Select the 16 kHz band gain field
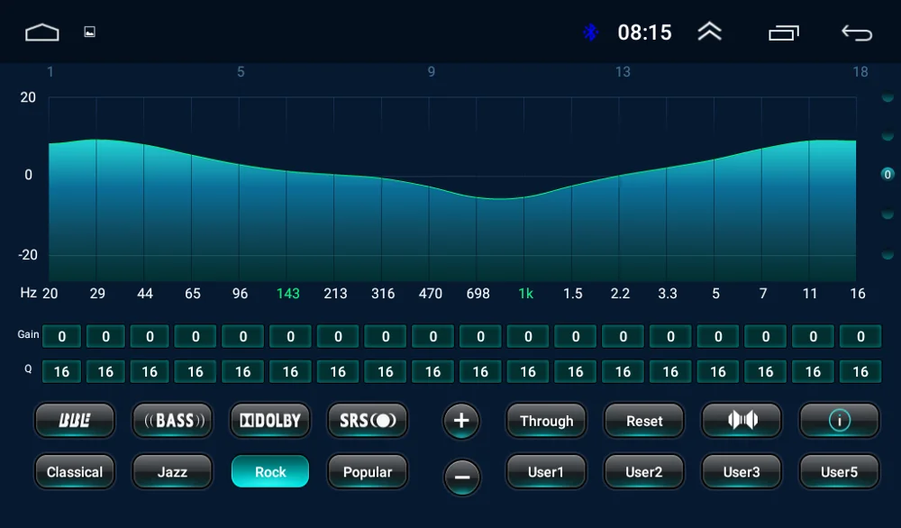901x528 pixels. tap(860, 337)
